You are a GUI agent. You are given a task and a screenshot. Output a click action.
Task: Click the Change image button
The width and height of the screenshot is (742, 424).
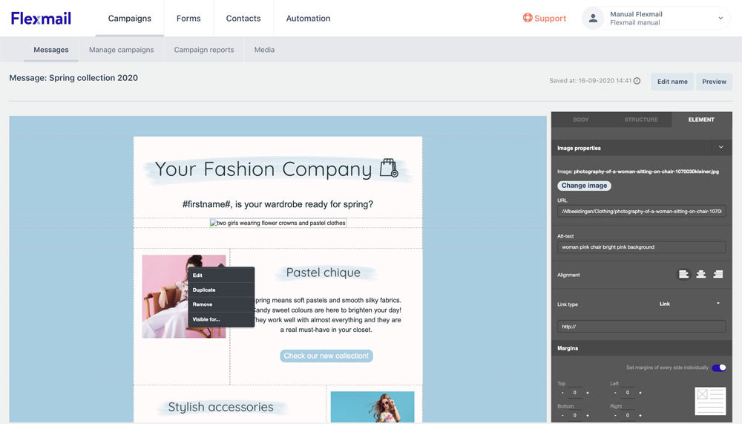[584, 186]
